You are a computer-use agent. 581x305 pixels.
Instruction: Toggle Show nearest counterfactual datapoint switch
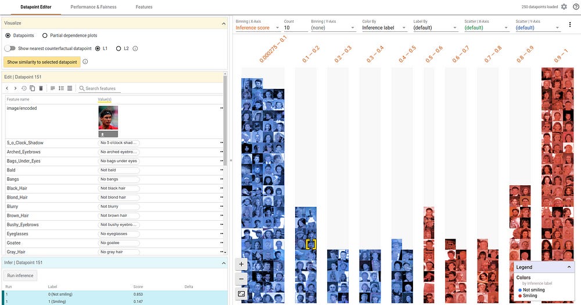pyautogui.click(x=10, y=49)
